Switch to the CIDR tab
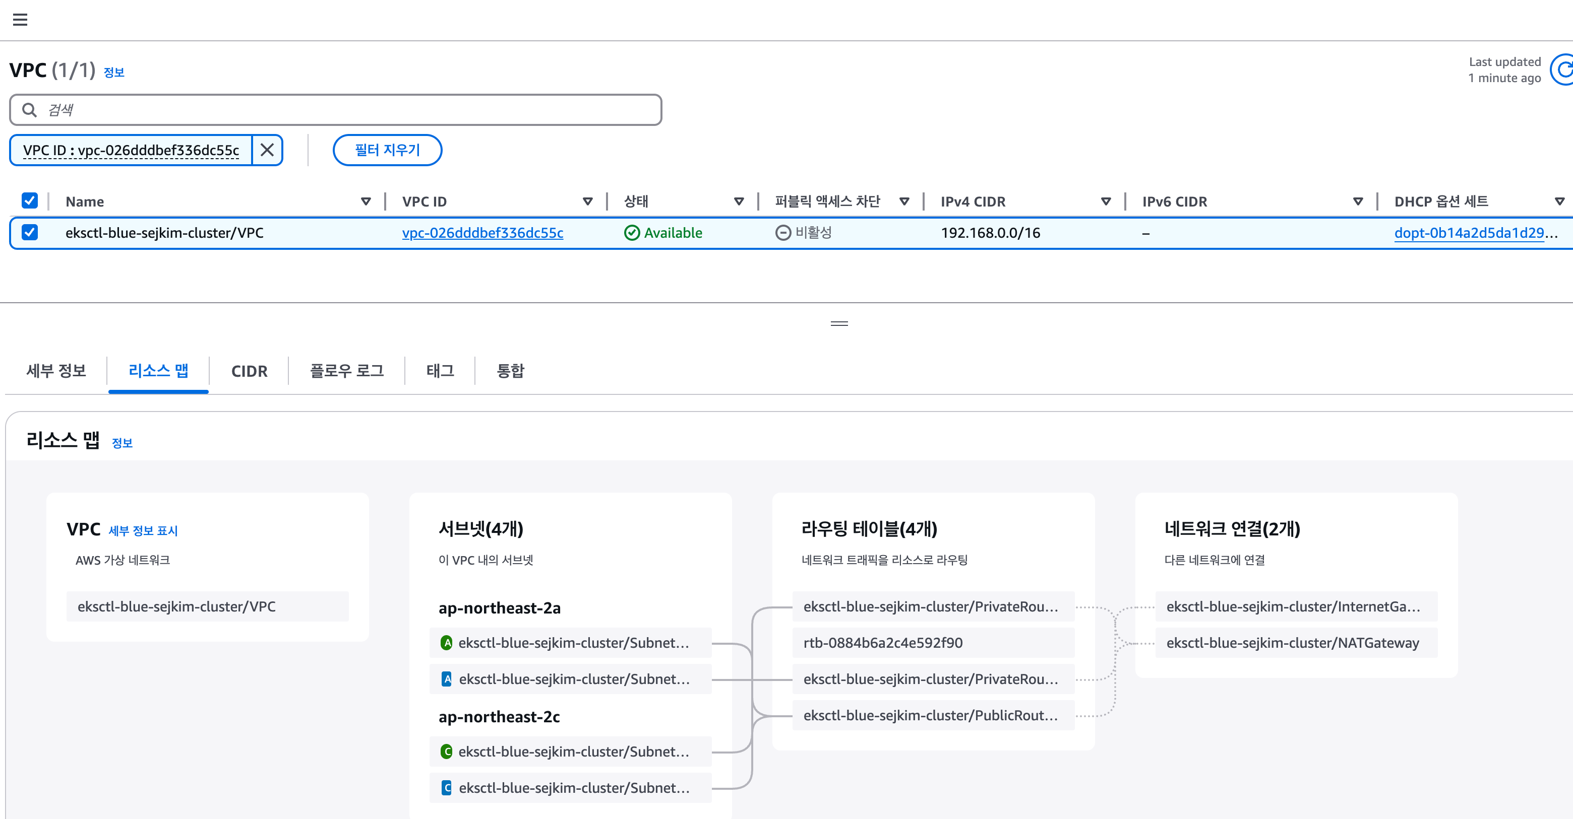 [249, 371]
